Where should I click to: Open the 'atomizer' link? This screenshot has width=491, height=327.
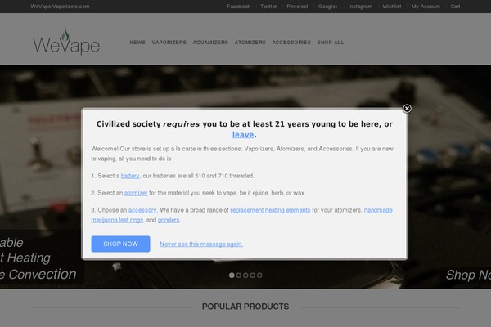(x=136, y=193)
